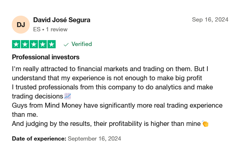Click the chart emoji after 'trading decisions'
243x151 pixels.
(68, 96)
